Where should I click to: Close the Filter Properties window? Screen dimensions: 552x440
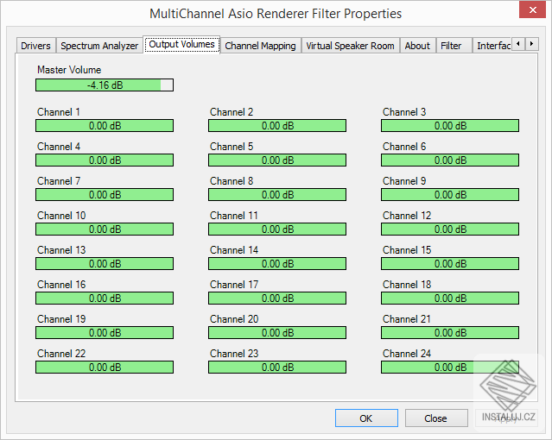[x=532, y=9]
